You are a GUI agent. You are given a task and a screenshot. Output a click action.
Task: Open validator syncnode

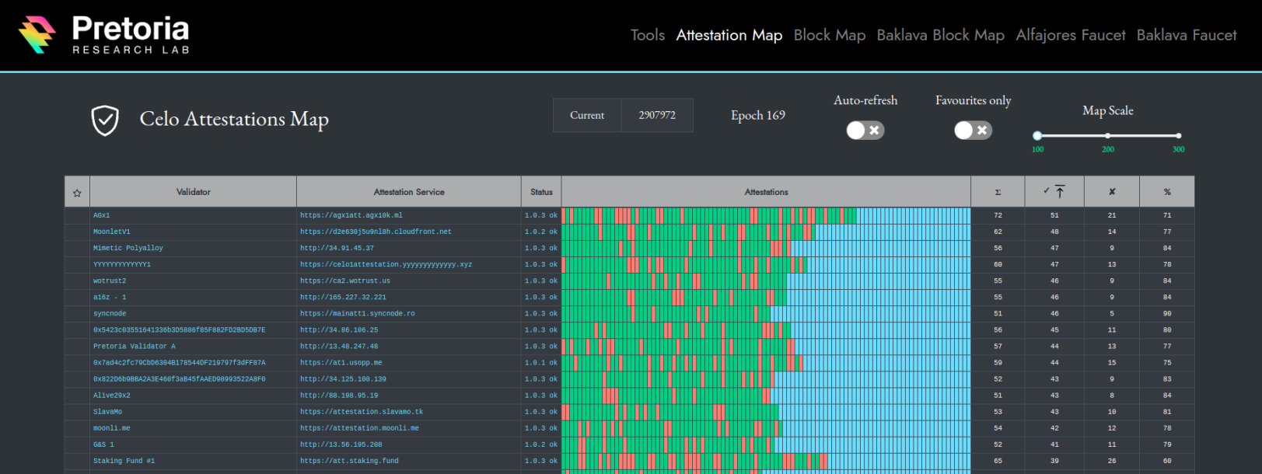click(x=110, y=313)
